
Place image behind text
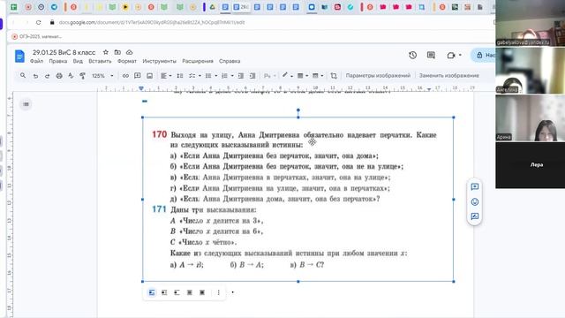(x=190, y=292)
